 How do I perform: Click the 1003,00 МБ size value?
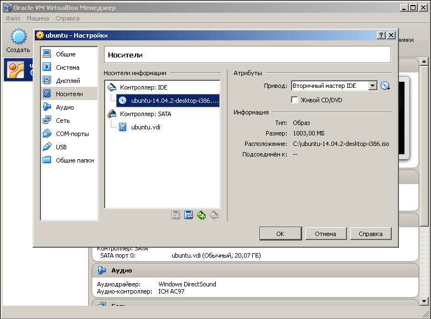click(x=308, y=133)
